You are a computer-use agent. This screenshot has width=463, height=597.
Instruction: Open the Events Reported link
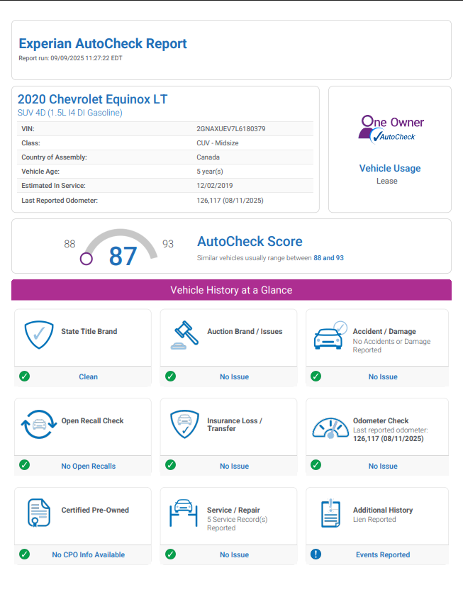click(x=383, y=555)
